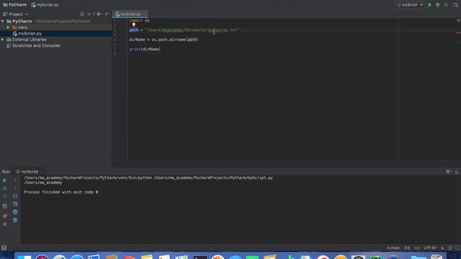Click the collapse all icon in Project panel
461x259 pixels.
(x=89, y=14)
